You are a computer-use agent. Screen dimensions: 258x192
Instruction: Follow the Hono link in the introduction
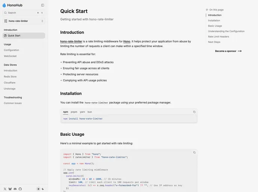[127, 41]
